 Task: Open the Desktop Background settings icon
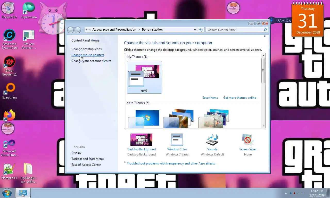[141, 139]
